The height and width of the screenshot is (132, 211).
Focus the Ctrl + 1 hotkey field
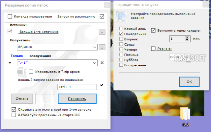coord(77,87)
